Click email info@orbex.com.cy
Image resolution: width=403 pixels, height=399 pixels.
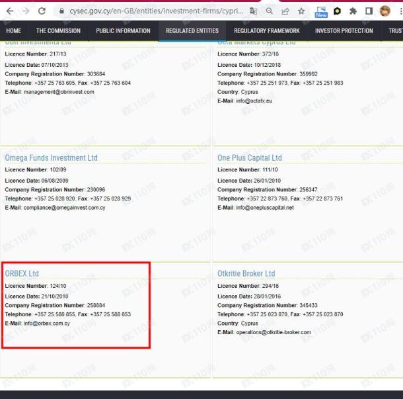(47, 324)
